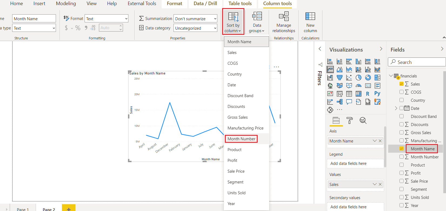Choose the pie chart visual
The image size is (446, 211).
[358, 78]
